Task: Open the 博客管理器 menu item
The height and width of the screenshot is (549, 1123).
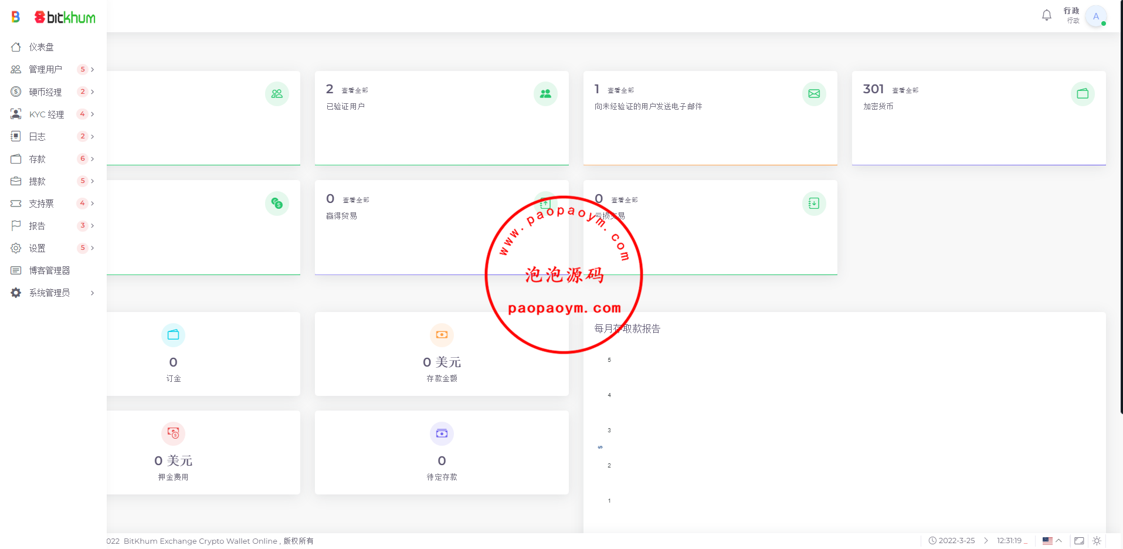Action: (x=49, y=270)
